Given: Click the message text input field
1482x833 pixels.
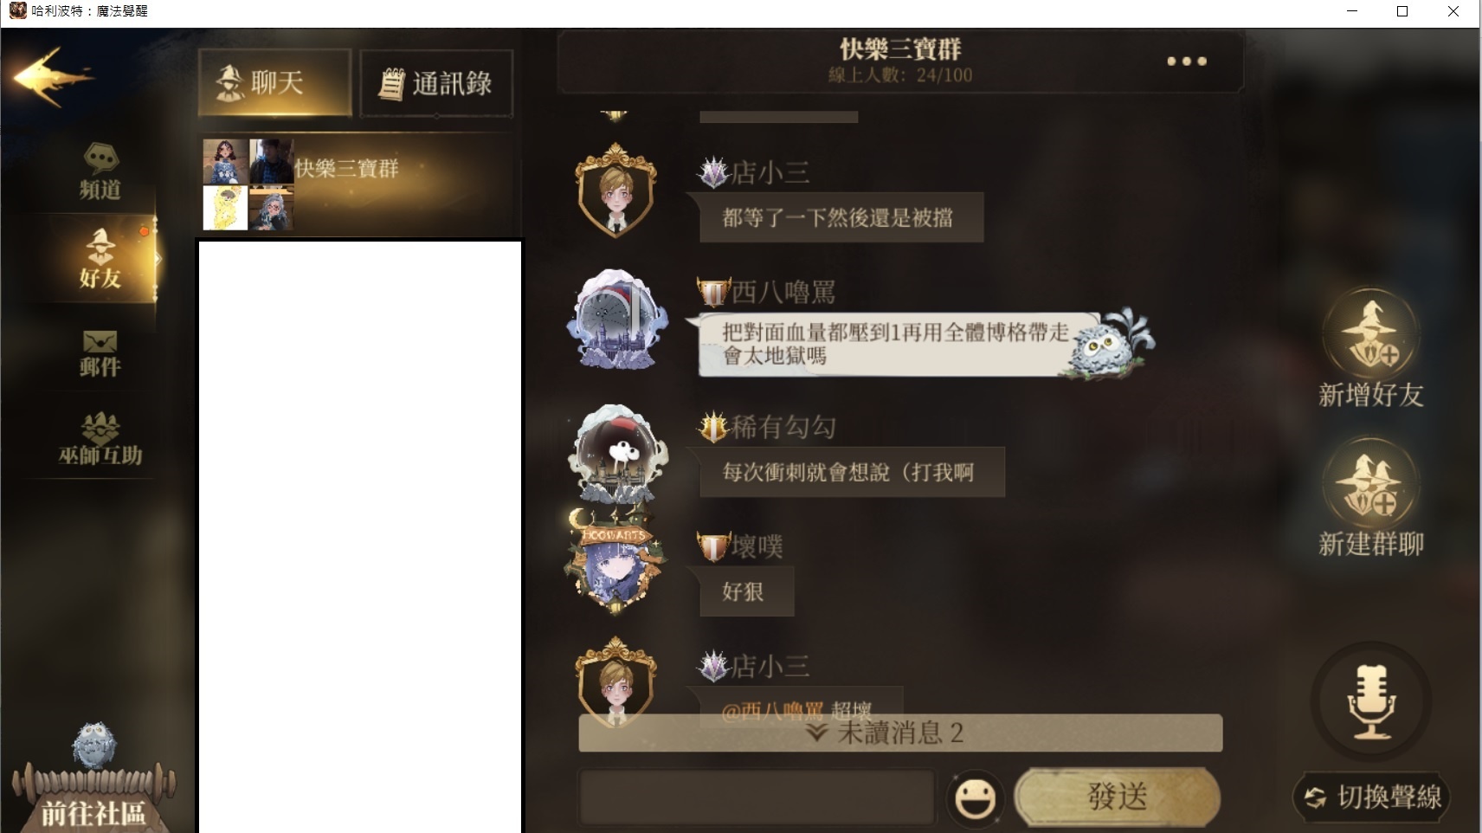Looking at the screenshot, I should (x=757, y=797).
